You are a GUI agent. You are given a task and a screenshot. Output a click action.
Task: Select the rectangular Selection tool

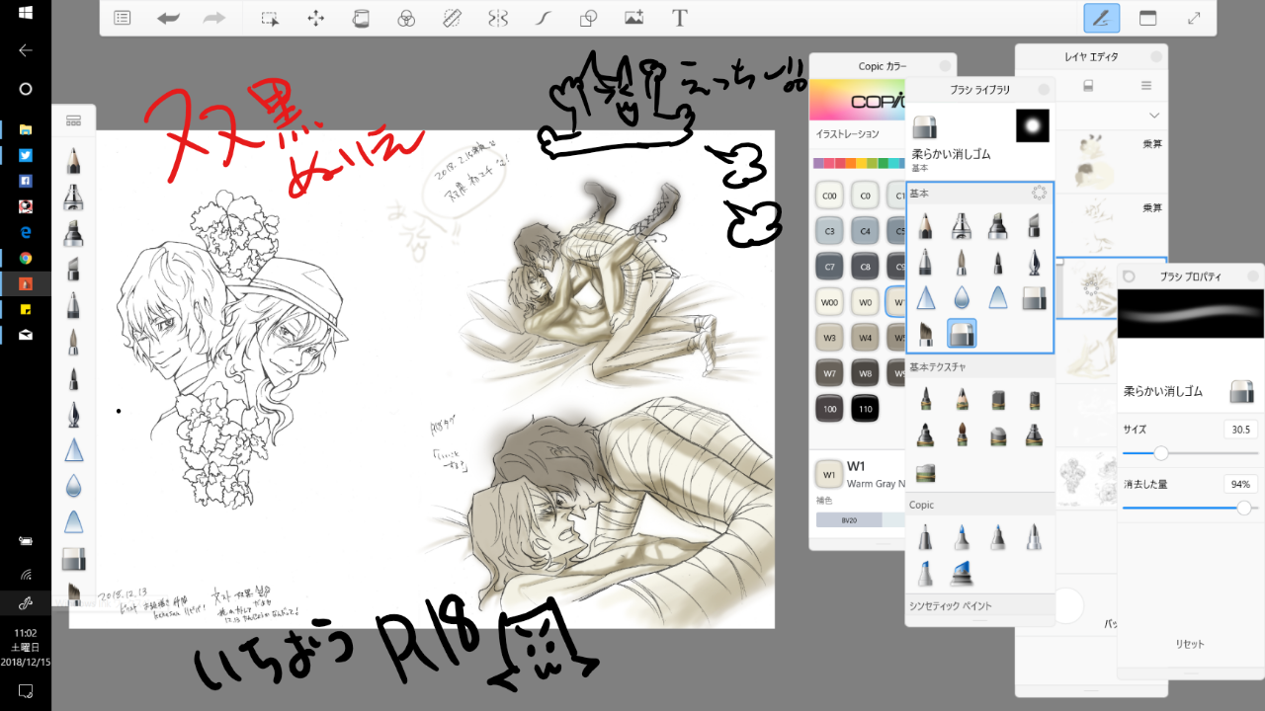(269, 18)
